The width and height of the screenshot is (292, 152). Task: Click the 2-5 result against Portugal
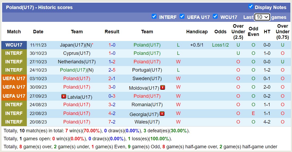[x=112, y=70]
